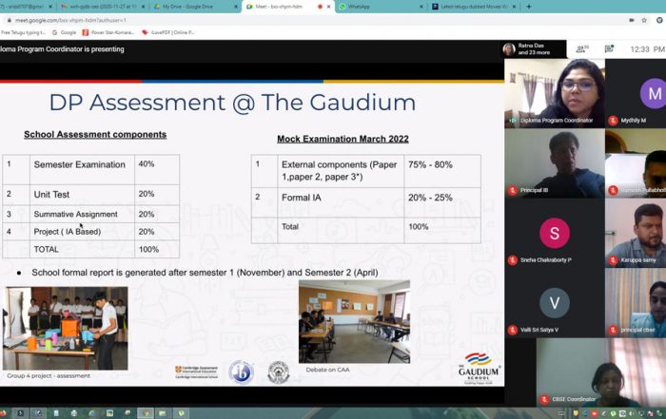This screenshot has width=666, height=419.
Task: Click the recording indicator on the Meet tab
Action: pos(320,7)
